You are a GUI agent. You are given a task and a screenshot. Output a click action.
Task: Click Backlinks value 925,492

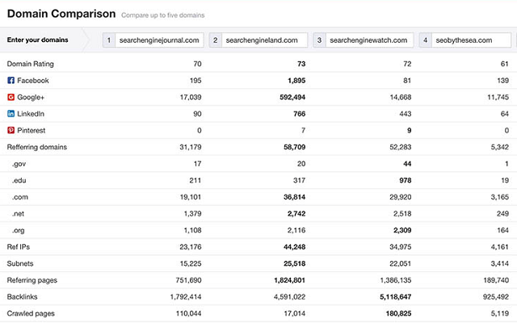tap(496, 296)
